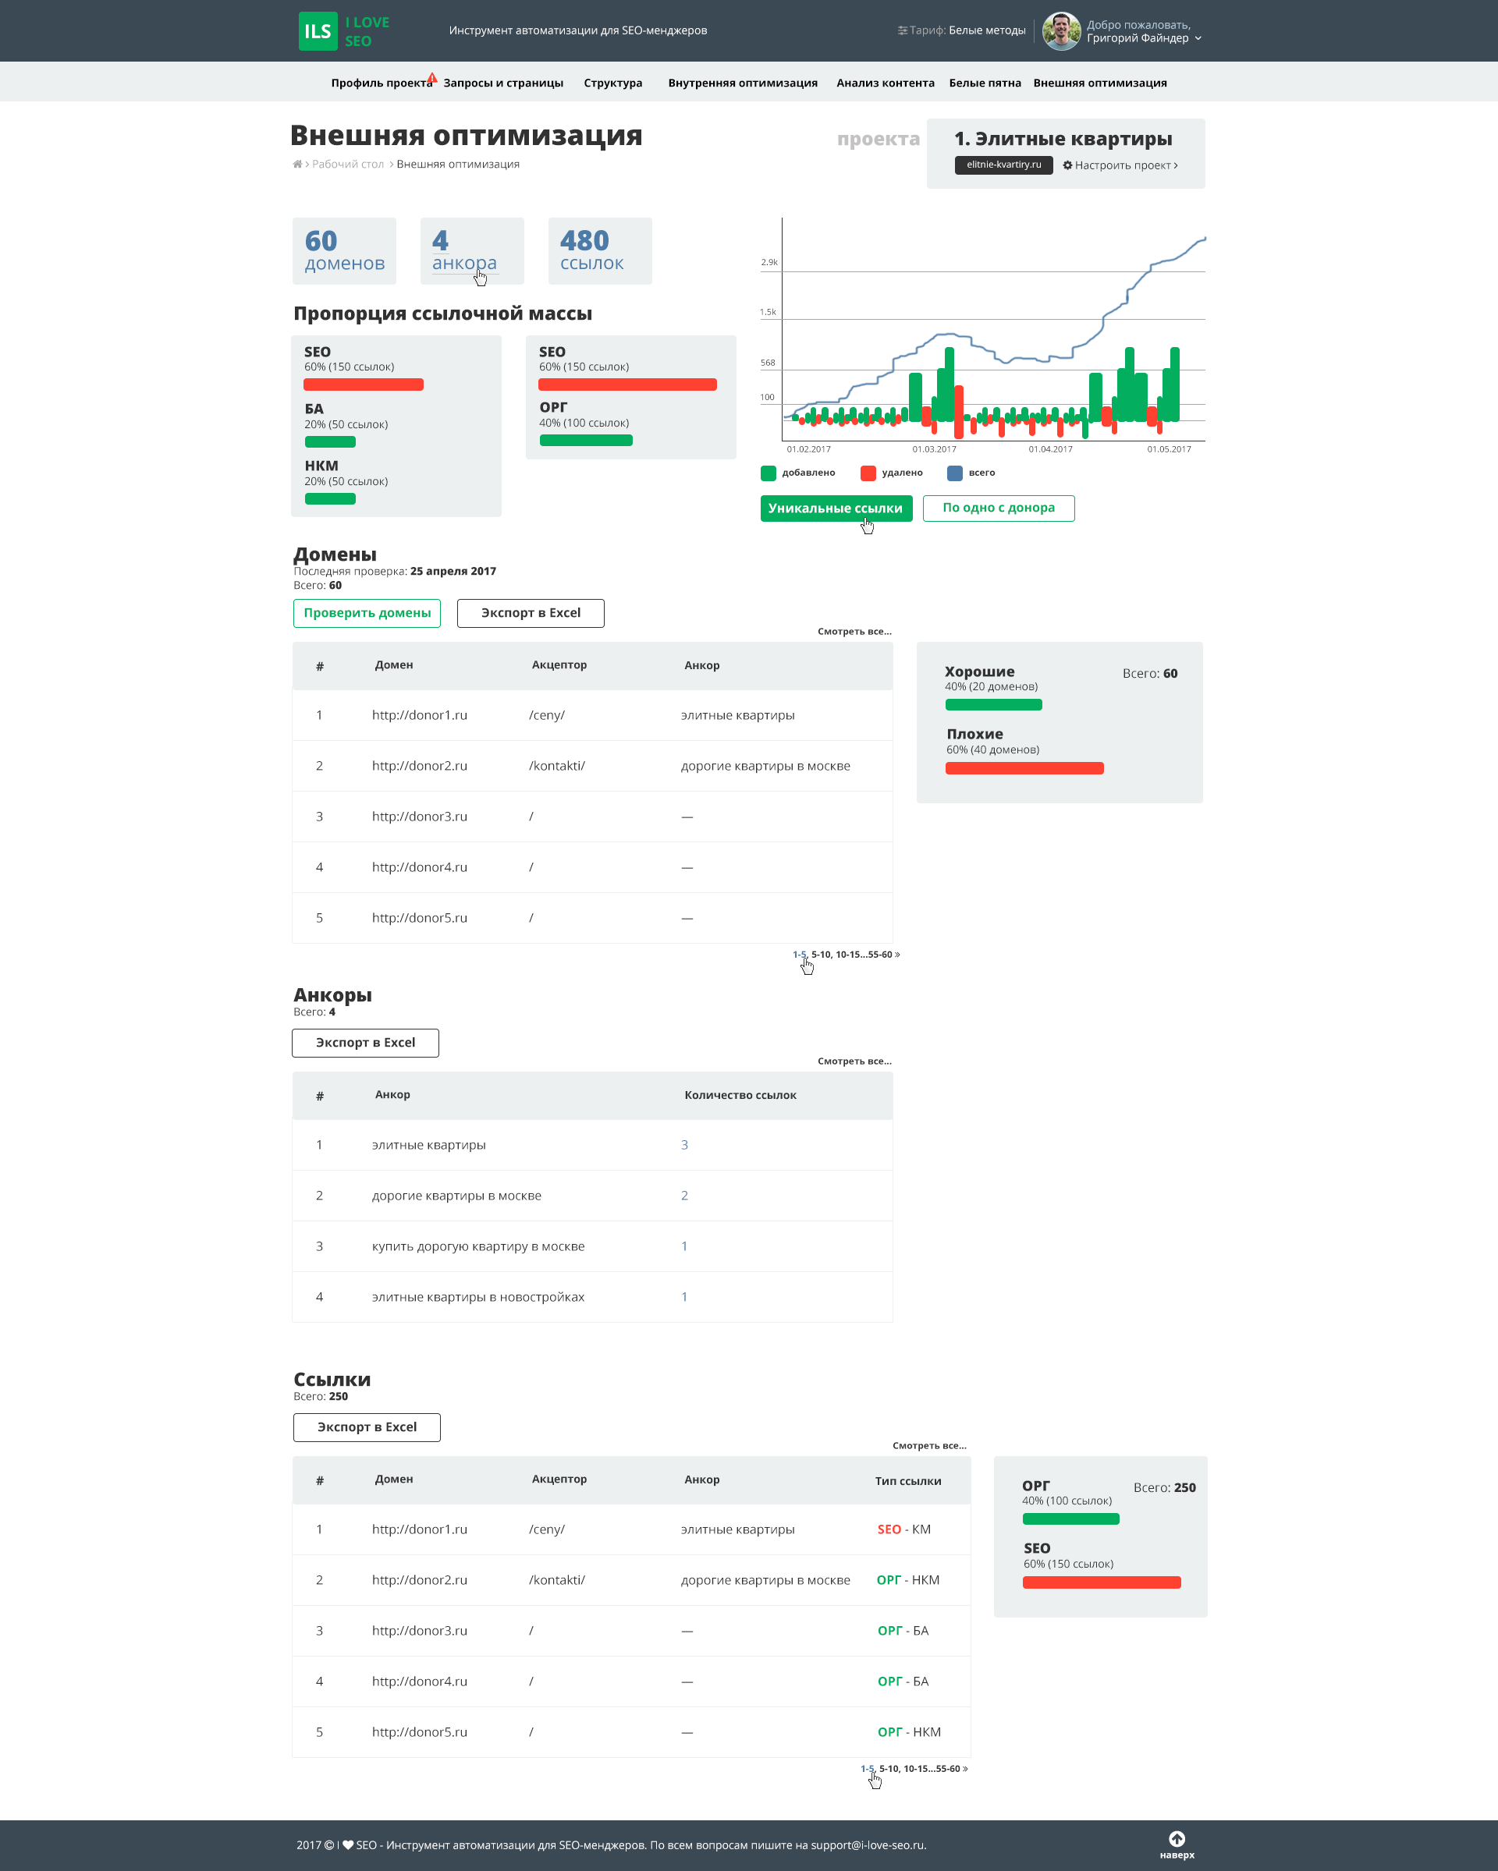Click the warning icon on Профиль проекта
This screenshot has height=1871, width=1498.
click(432, 77)
